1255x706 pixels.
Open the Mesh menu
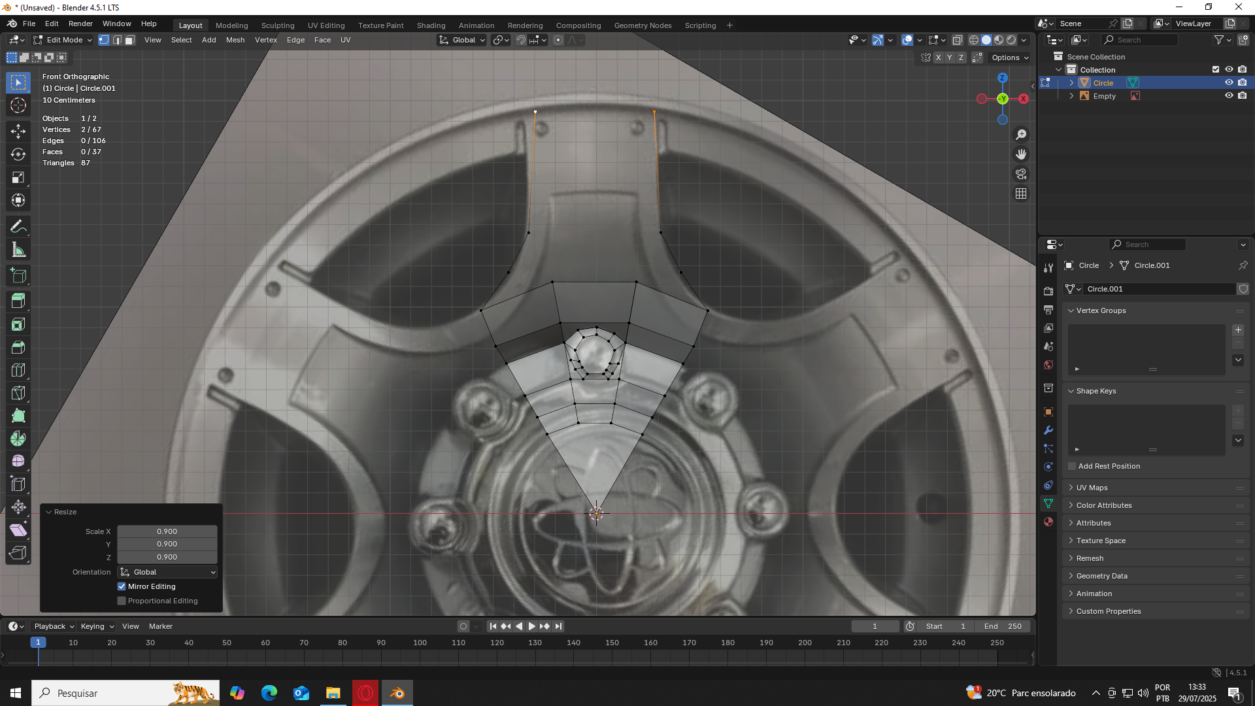click(x=235, y=41)
